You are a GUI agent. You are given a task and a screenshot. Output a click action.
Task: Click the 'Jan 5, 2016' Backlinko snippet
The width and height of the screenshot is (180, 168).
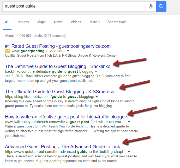(x=68, y=78)
